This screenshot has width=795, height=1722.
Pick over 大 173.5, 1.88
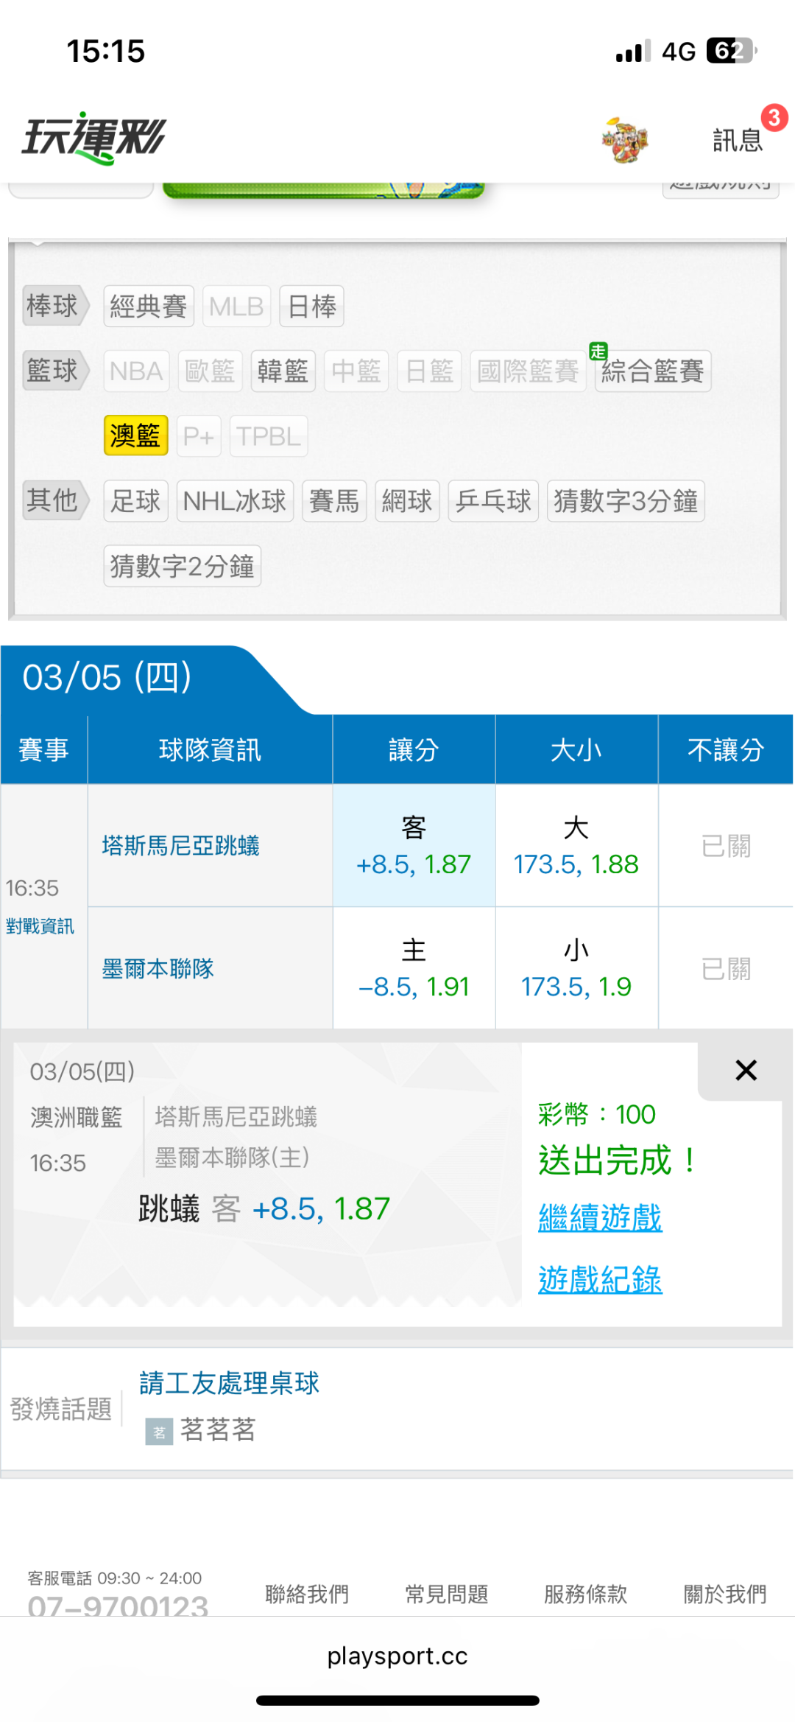[576, 846]
